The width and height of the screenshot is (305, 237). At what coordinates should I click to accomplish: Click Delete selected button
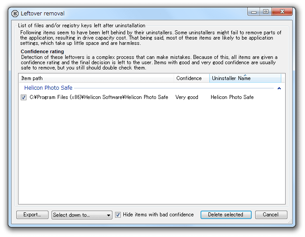pyautogui.click(x=226, y=215)
